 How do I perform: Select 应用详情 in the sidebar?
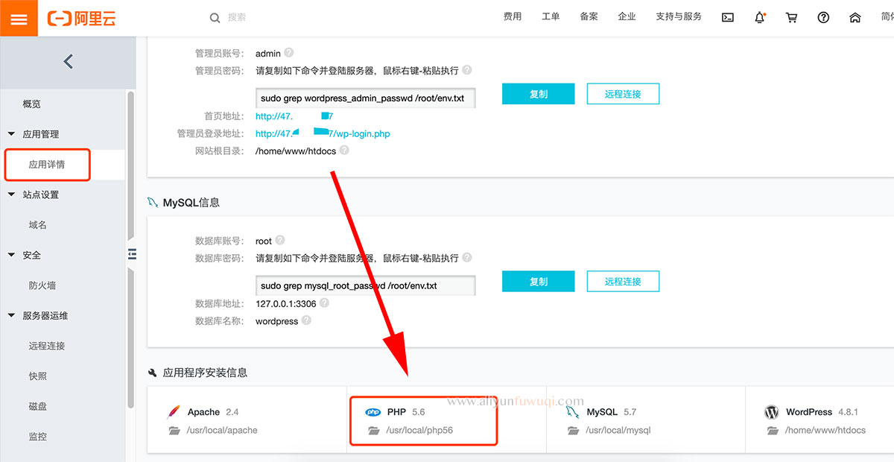point(47,165)
